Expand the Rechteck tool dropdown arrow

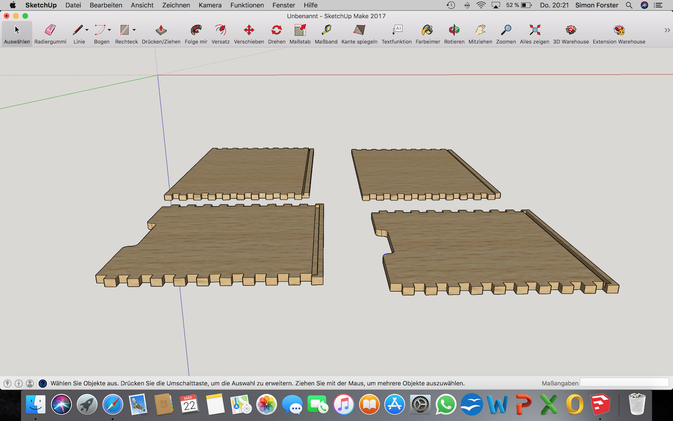pyautogui.click(x=134, y=30)
